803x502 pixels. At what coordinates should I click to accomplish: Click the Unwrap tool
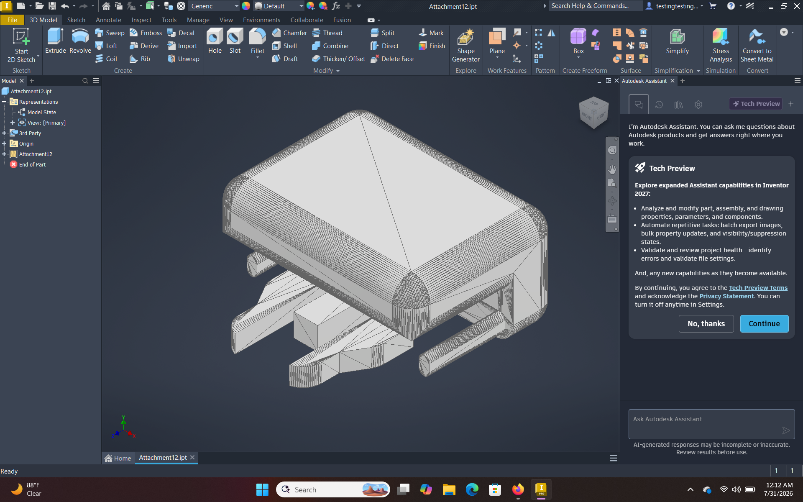coord(183,59)
